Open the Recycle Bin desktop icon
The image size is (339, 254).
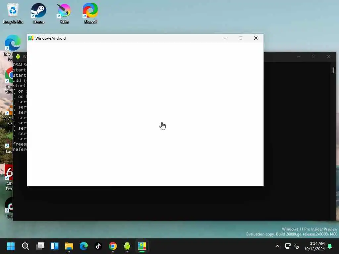13,13
